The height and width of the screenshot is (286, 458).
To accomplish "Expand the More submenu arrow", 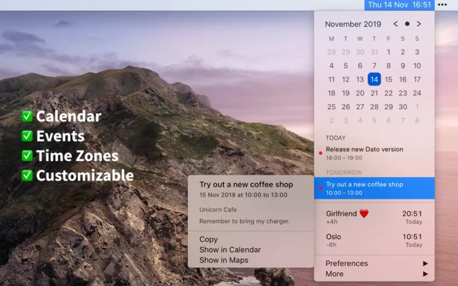I will [x=425, y=274].
